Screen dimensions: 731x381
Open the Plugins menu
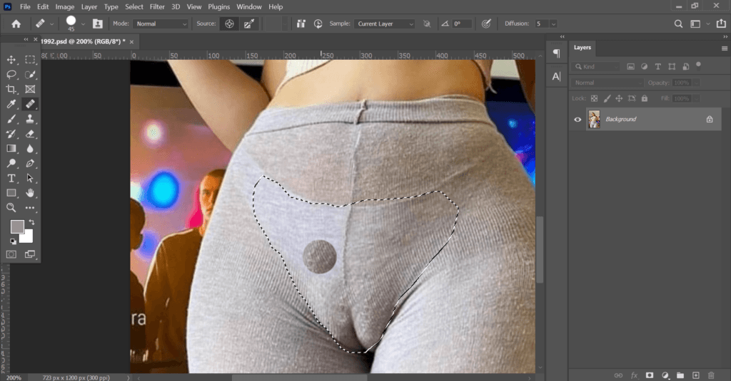point(219,6)
